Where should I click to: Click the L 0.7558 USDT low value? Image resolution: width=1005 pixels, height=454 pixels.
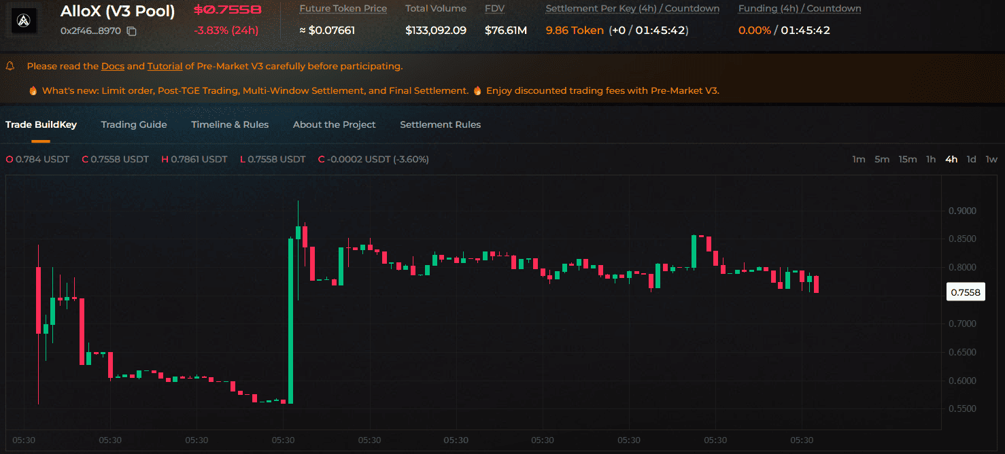point(273,159)
